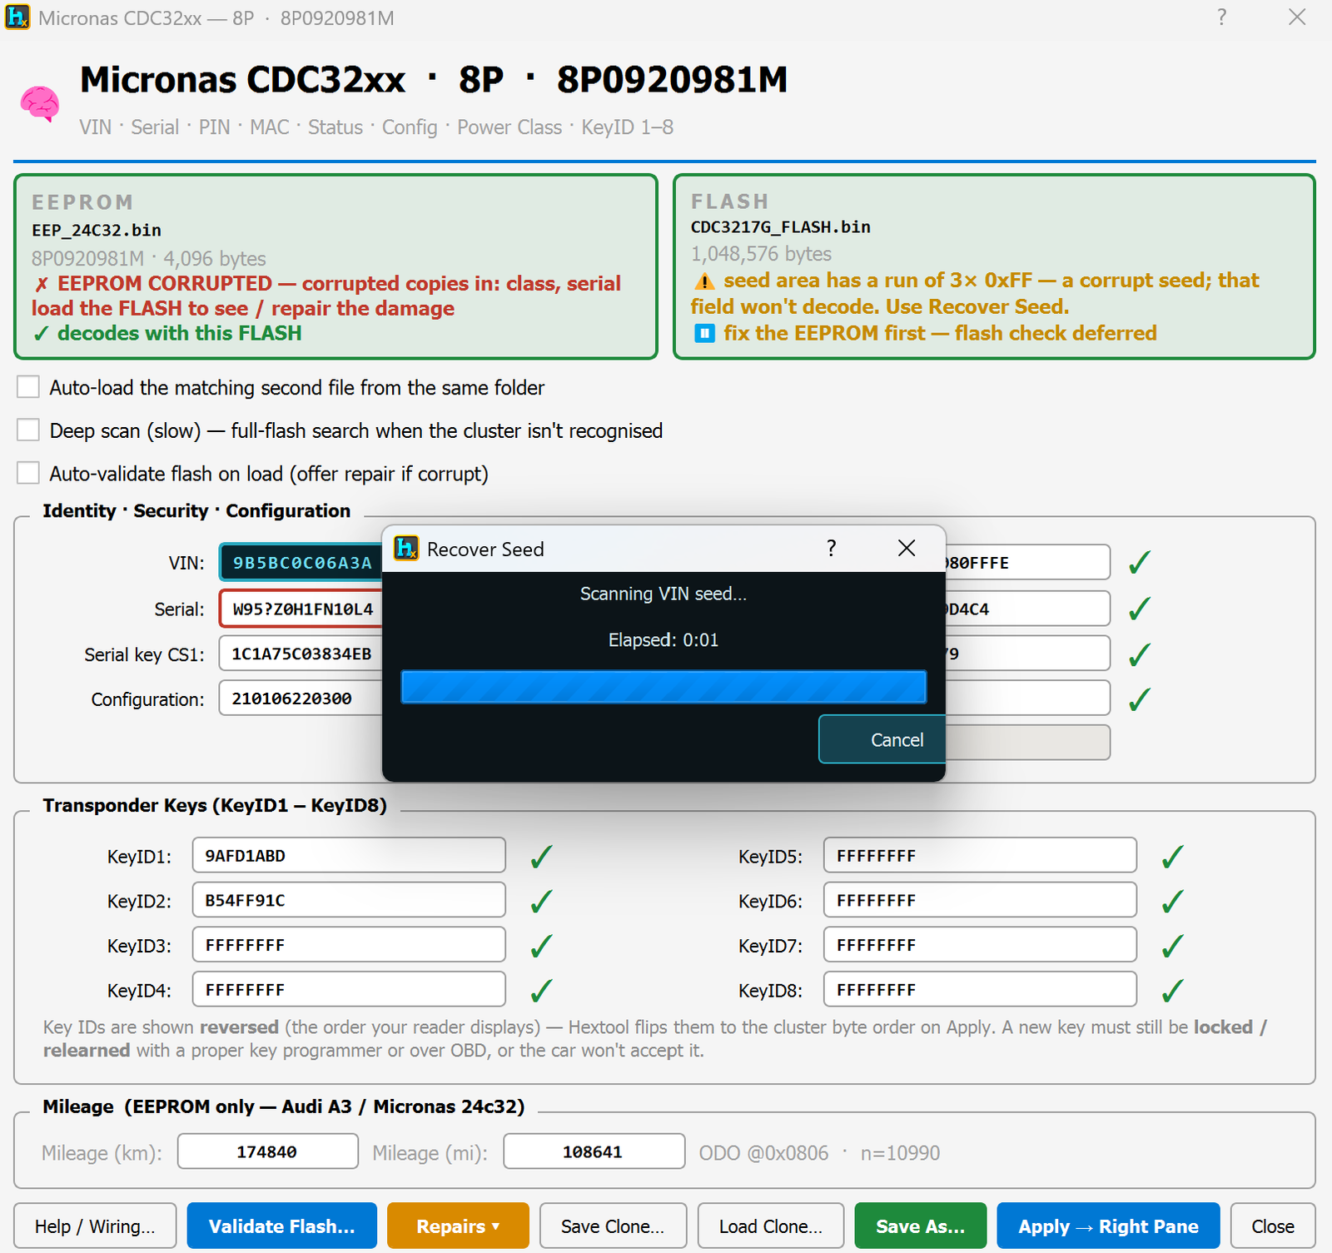Click the KeyID7 input field
1332x1253 pixels.
coord(980,945)
